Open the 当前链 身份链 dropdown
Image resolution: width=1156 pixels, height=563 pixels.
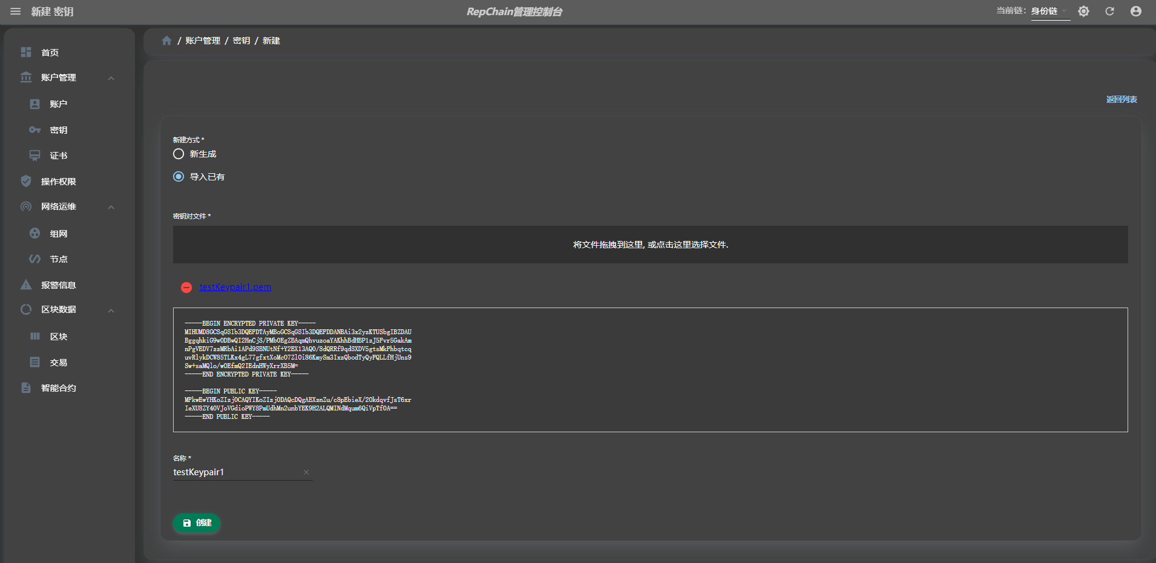pyautogui.click(x=1050, y=12)
